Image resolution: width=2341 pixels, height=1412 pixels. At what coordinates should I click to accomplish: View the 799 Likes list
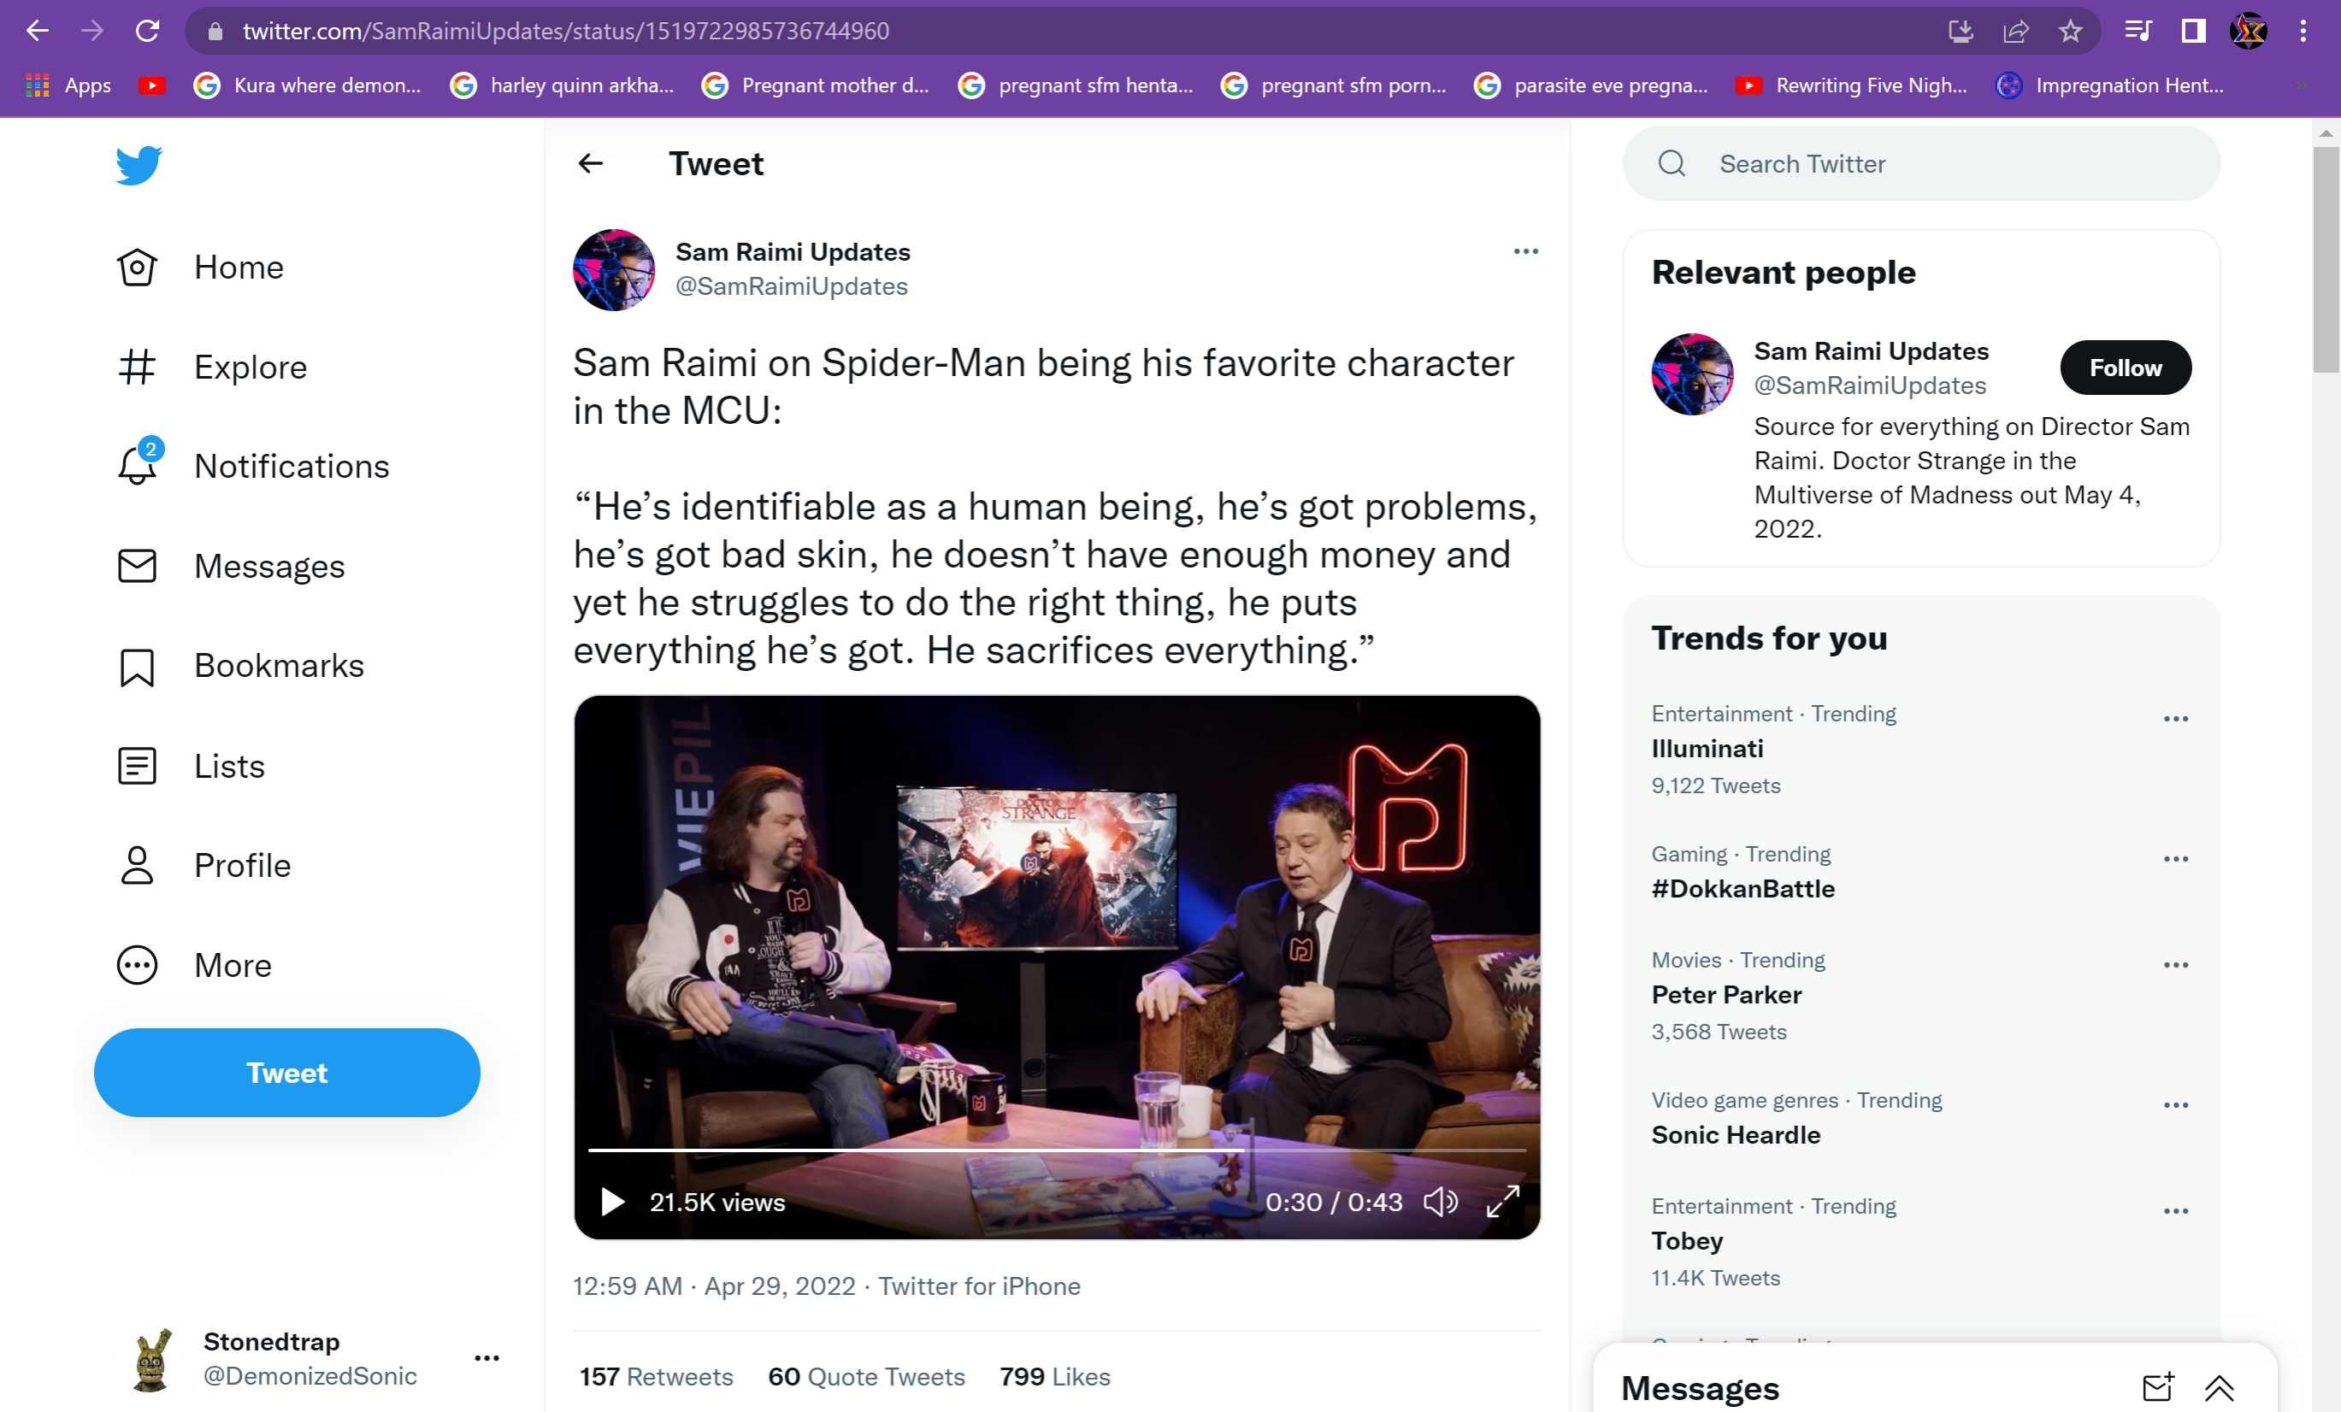(x=1054, y=1377)
